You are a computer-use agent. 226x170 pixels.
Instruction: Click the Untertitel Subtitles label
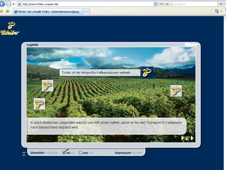point(44,153)
